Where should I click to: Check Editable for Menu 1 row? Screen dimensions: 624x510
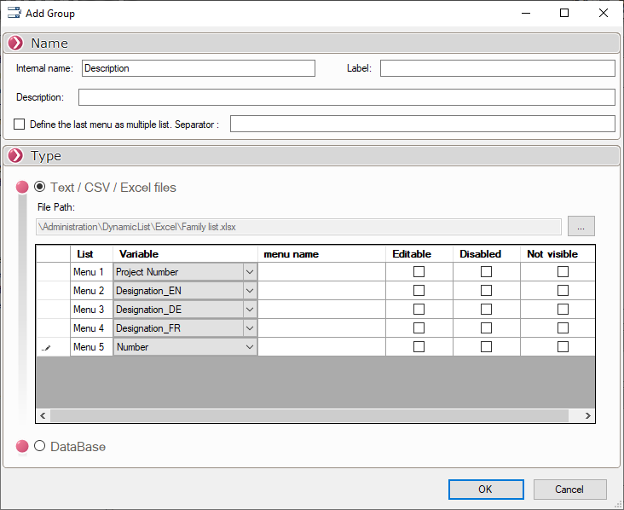coord(419,272)
